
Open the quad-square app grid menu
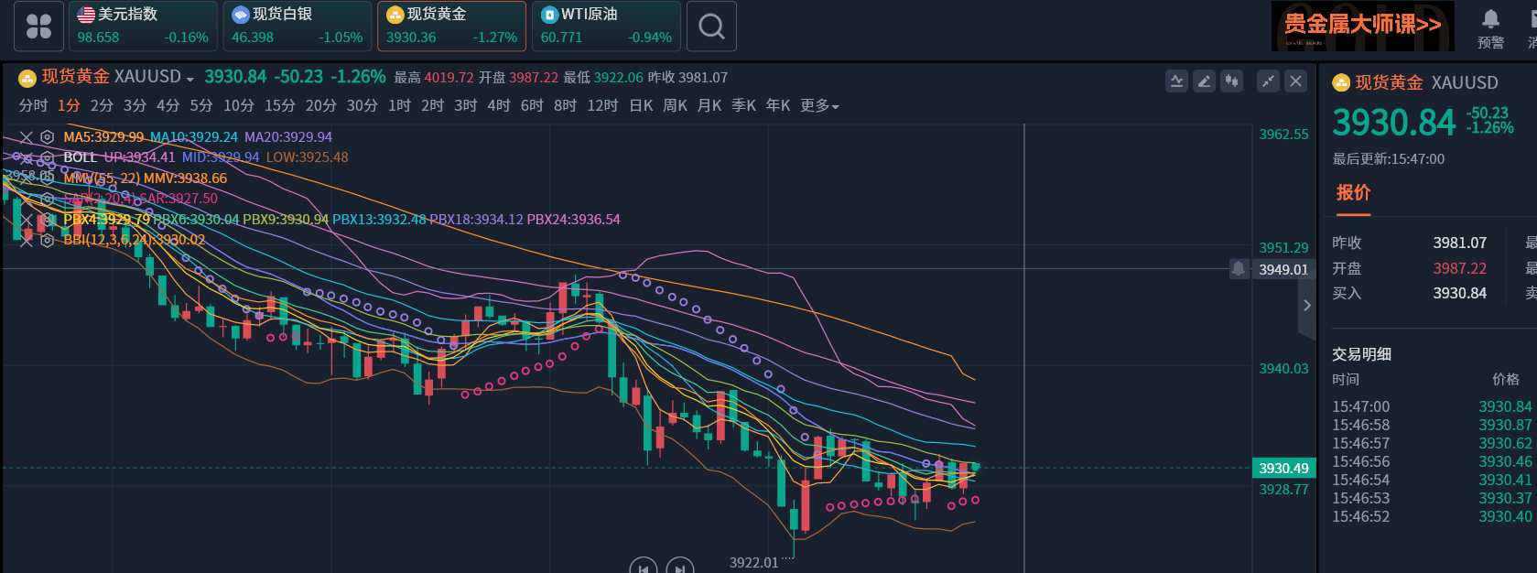[x=38, y=26]
